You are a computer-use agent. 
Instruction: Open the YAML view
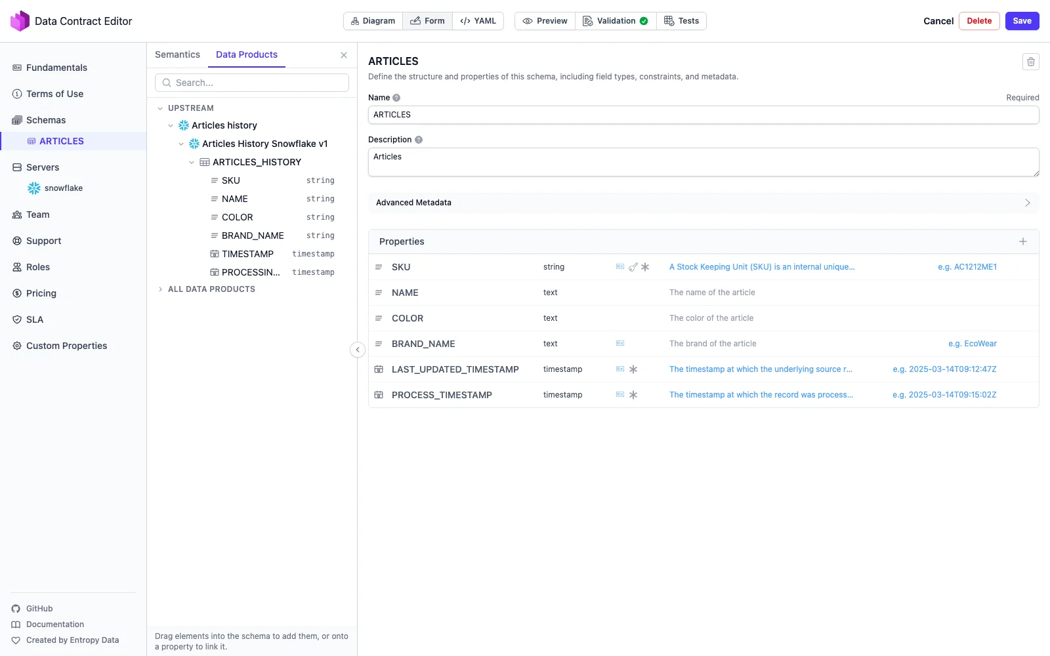(478, 21)
